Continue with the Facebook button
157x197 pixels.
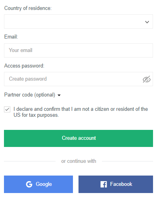[x=116, y=184]
